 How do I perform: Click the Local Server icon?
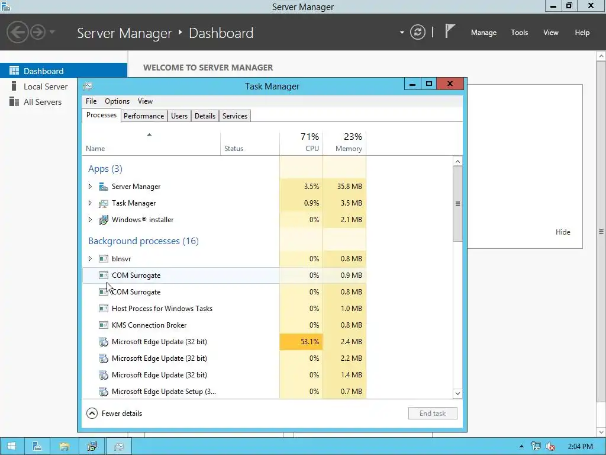tap(14, 86)
